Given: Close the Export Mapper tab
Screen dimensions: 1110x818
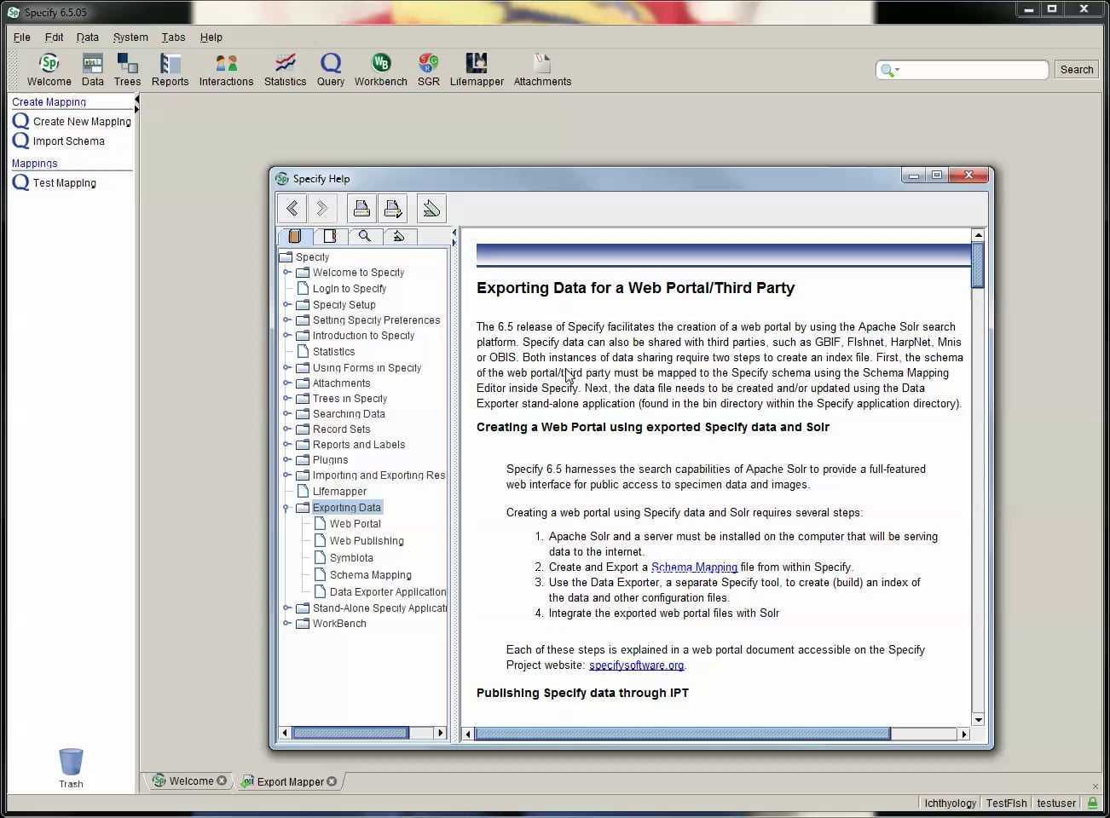Looking at the screenshot, I should (x=332, y=781).
